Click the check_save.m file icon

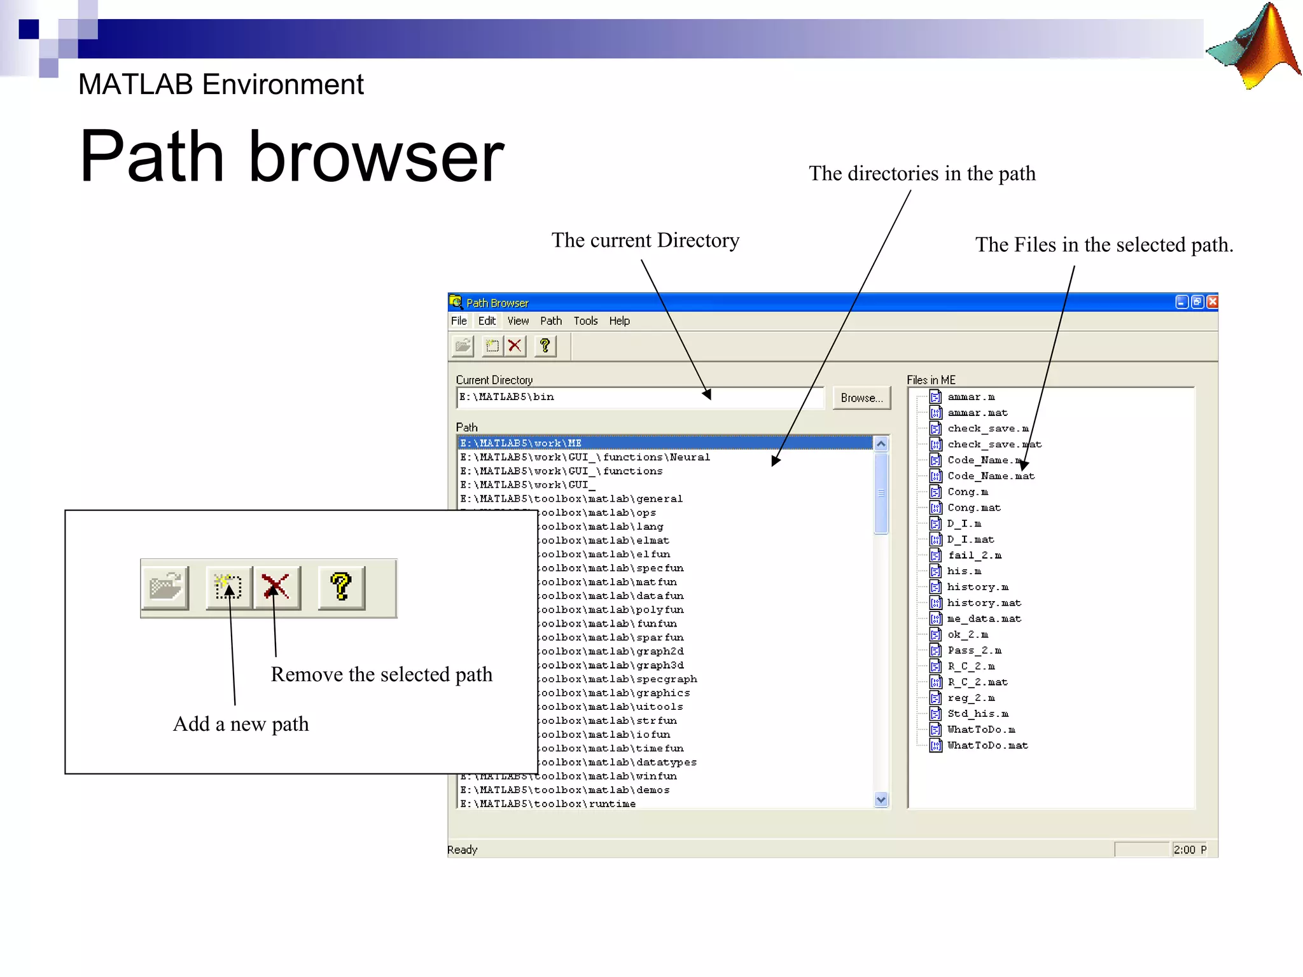[x=935, y=429]
